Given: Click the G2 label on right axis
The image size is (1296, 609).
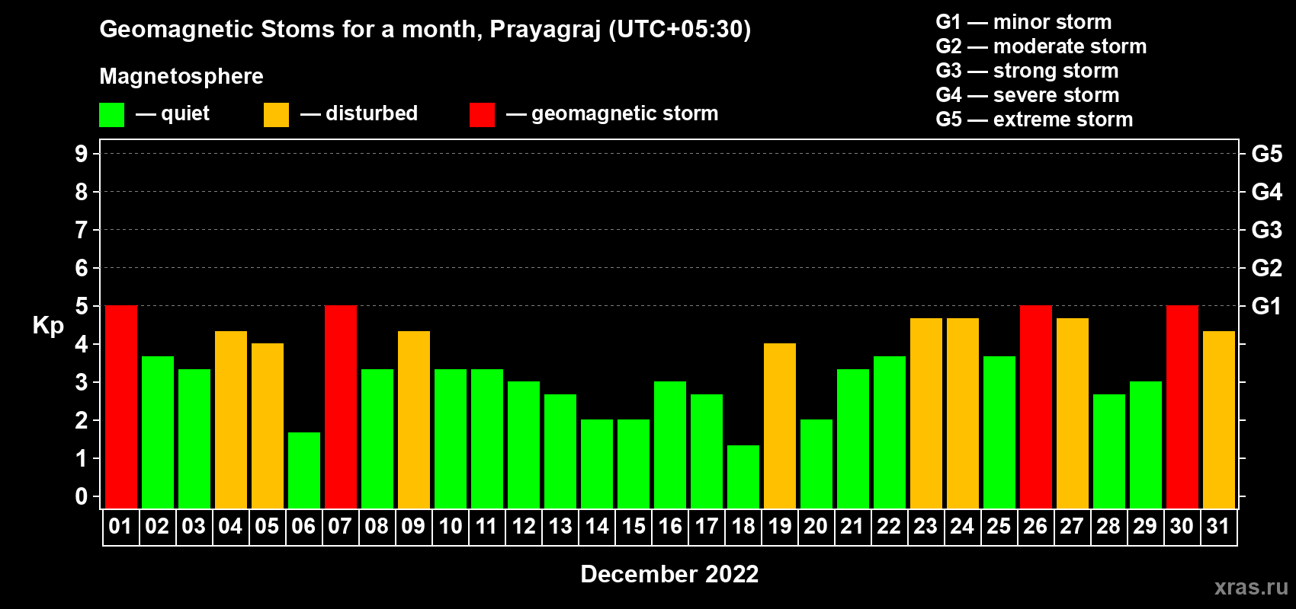Looking at the screenshot, I should point(1266,268).
